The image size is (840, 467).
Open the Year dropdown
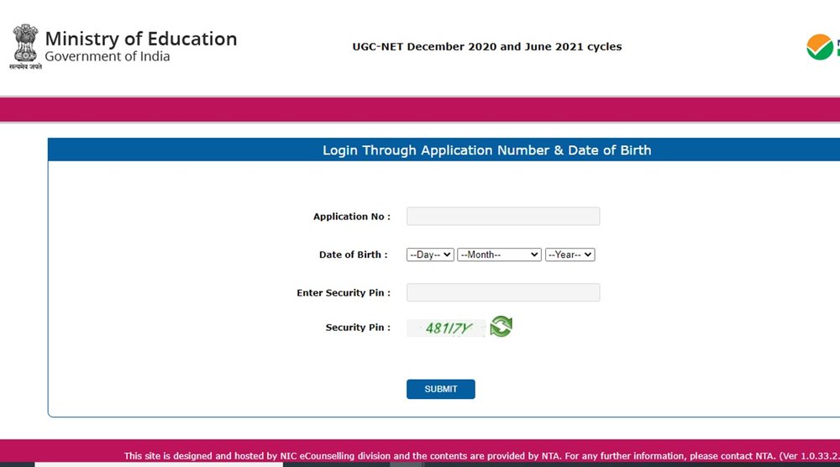[570, 255]
